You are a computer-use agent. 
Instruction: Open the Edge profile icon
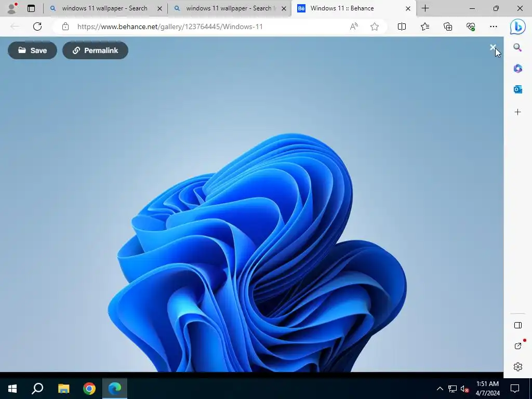point(12,8)
